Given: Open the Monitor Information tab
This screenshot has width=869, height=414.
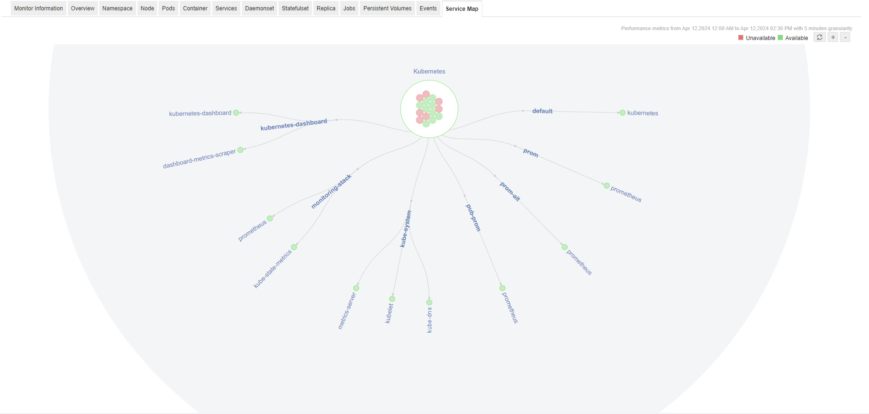Looking at the screenshot, I should pos(39,8).
